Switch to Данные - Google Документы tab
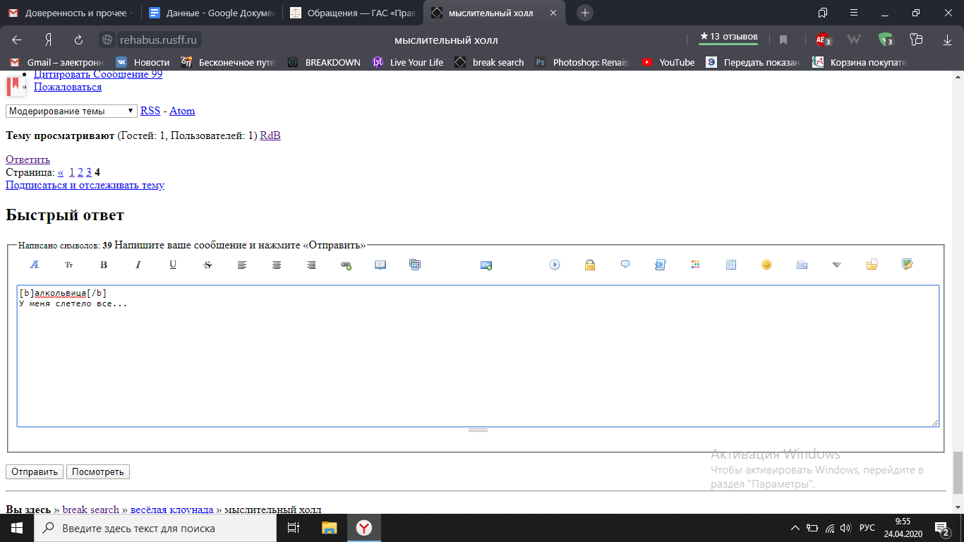This screenshot has height=542, width=964. [210, 13]
